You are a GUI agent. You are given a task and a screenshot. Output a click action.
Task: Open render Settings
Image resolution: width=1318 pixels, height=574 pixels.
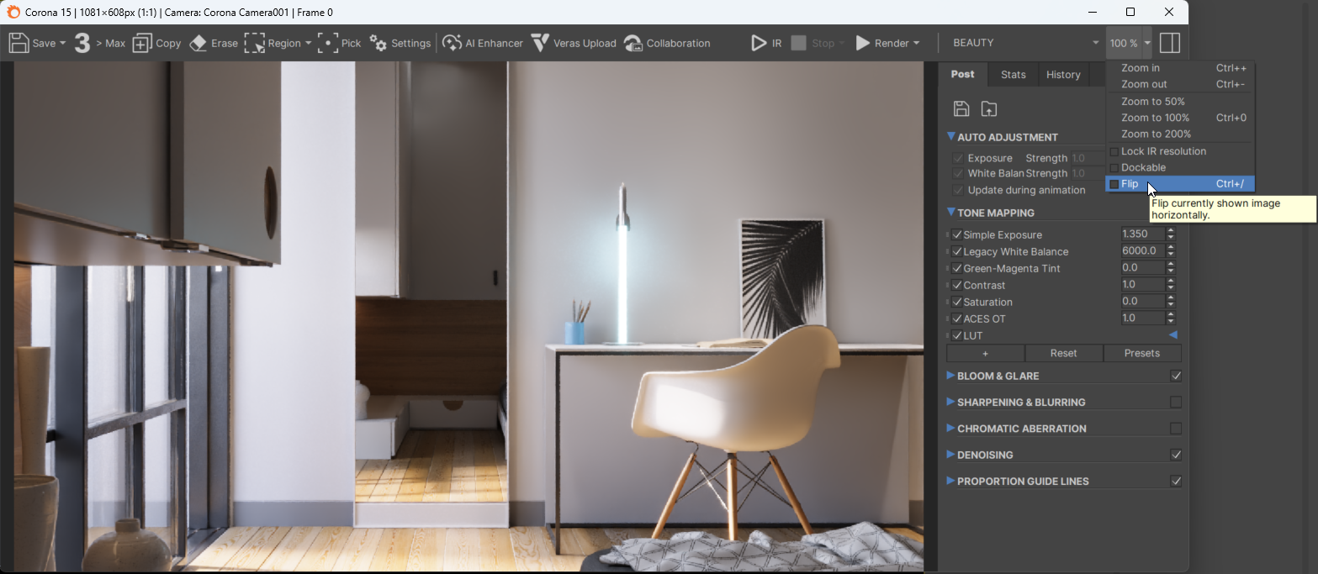tap(400, 43)
